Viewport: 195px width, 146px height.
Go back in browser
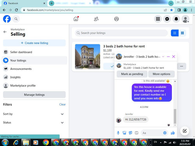(x=4, y=10)
